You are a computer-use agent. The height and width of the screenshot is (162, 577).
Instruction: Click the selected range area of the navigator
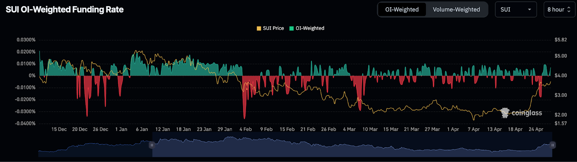[352, 145]
